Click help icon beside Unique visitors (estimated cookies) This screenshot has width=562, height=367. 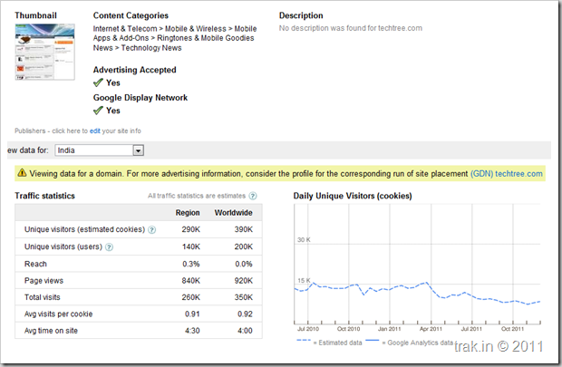[152, 230]
